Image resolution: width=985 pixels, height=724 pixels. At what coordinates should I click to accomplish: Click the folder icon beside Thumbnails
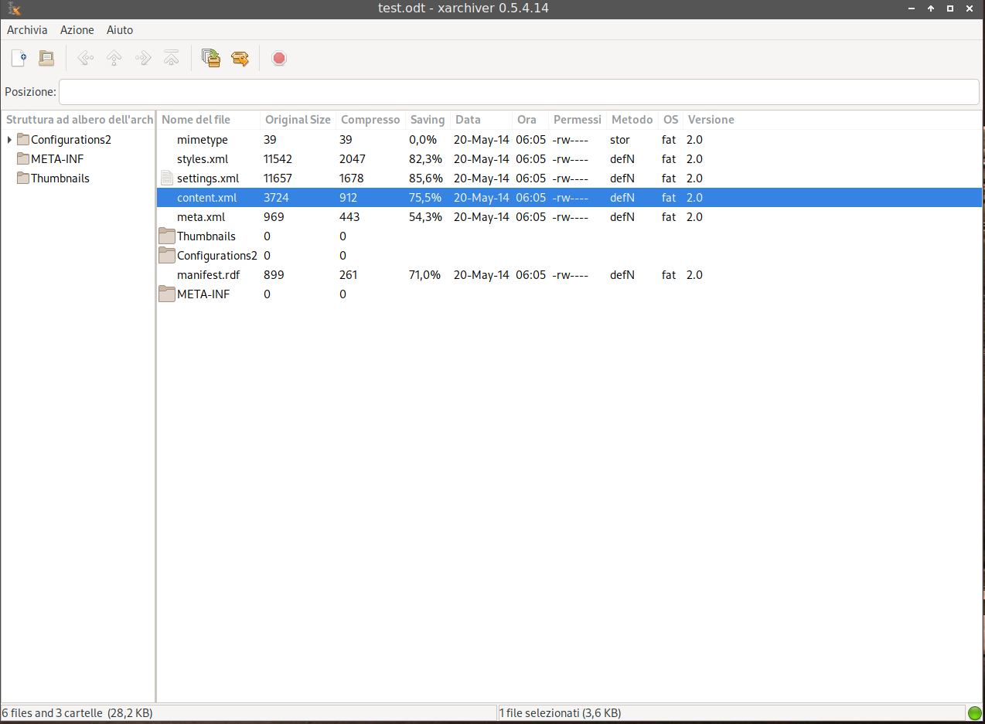166,236
